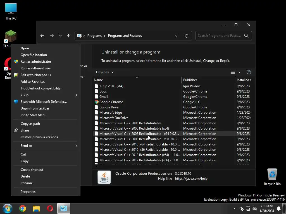Select Microsoft Edge in program list
Screen dimensions: 286x214
172,113
